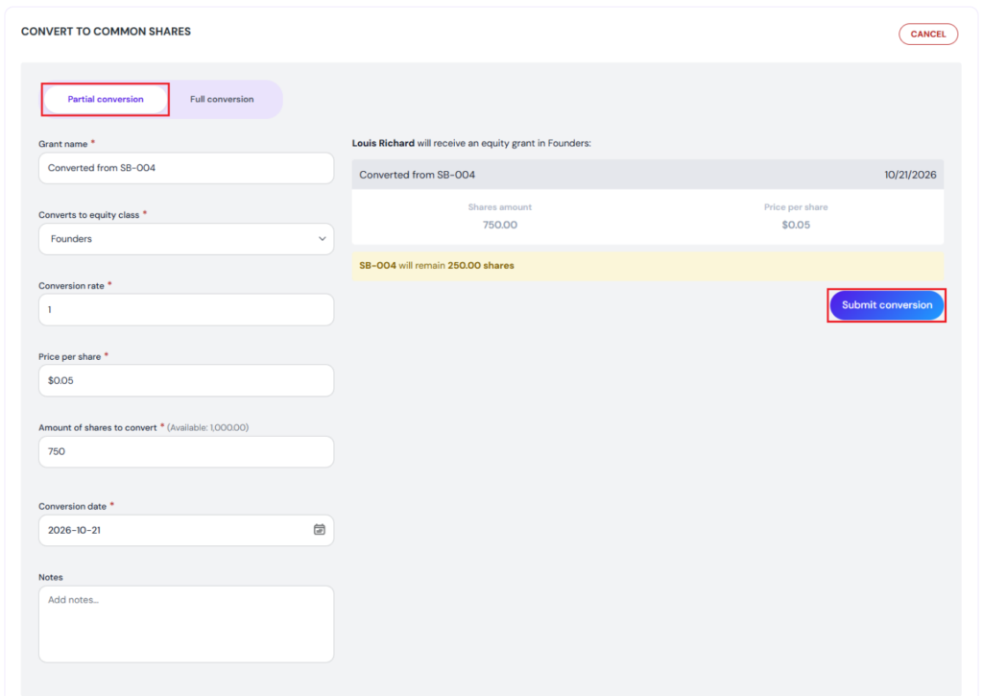Image resolution: width=983 pixels, height=696 pixels.
Task: Switch to the Partial conversion tab
Action: 106,99
